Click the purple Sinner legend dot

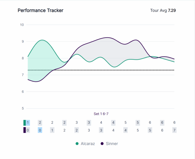pos(102,144)
